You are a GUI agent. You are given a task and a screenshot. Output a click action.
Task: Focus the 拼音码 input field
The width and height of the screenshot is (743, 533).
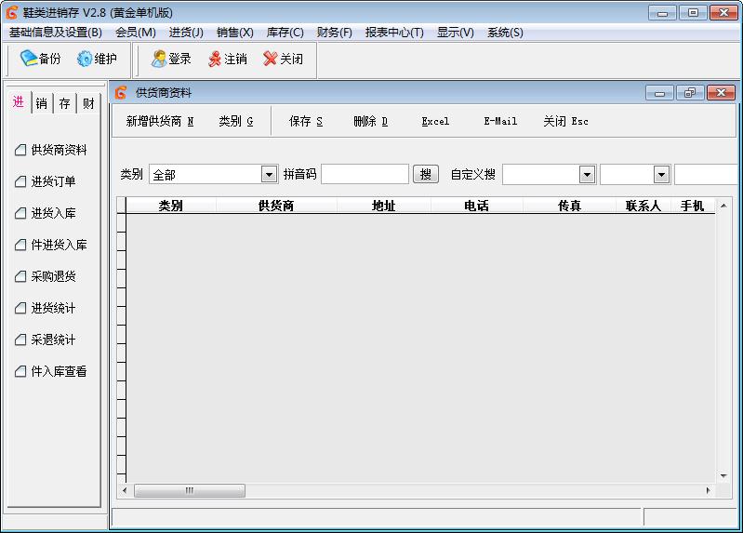pos(365,175)
